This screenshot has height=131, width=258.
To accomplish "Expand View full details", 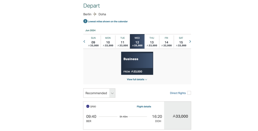I will click(x=136, y=79).
